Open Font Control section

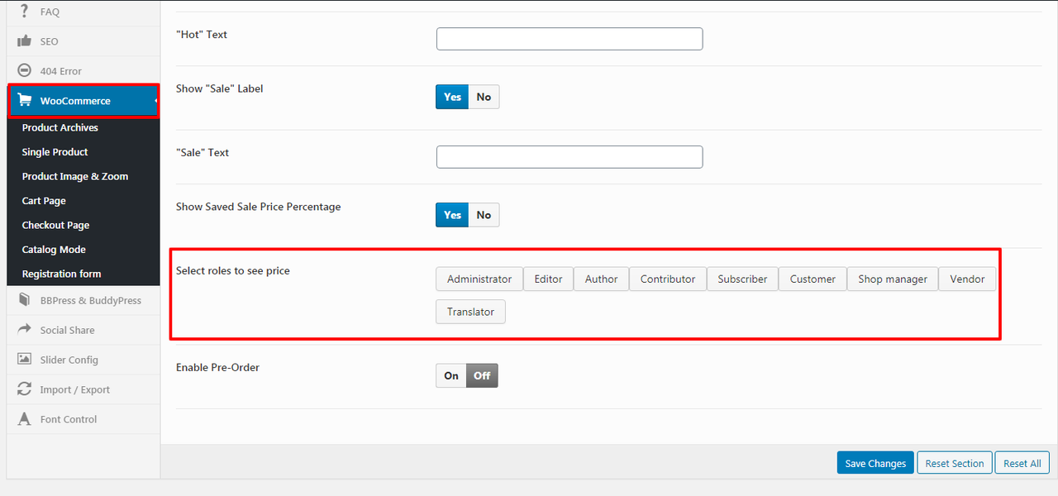click(x=83, y=419)
